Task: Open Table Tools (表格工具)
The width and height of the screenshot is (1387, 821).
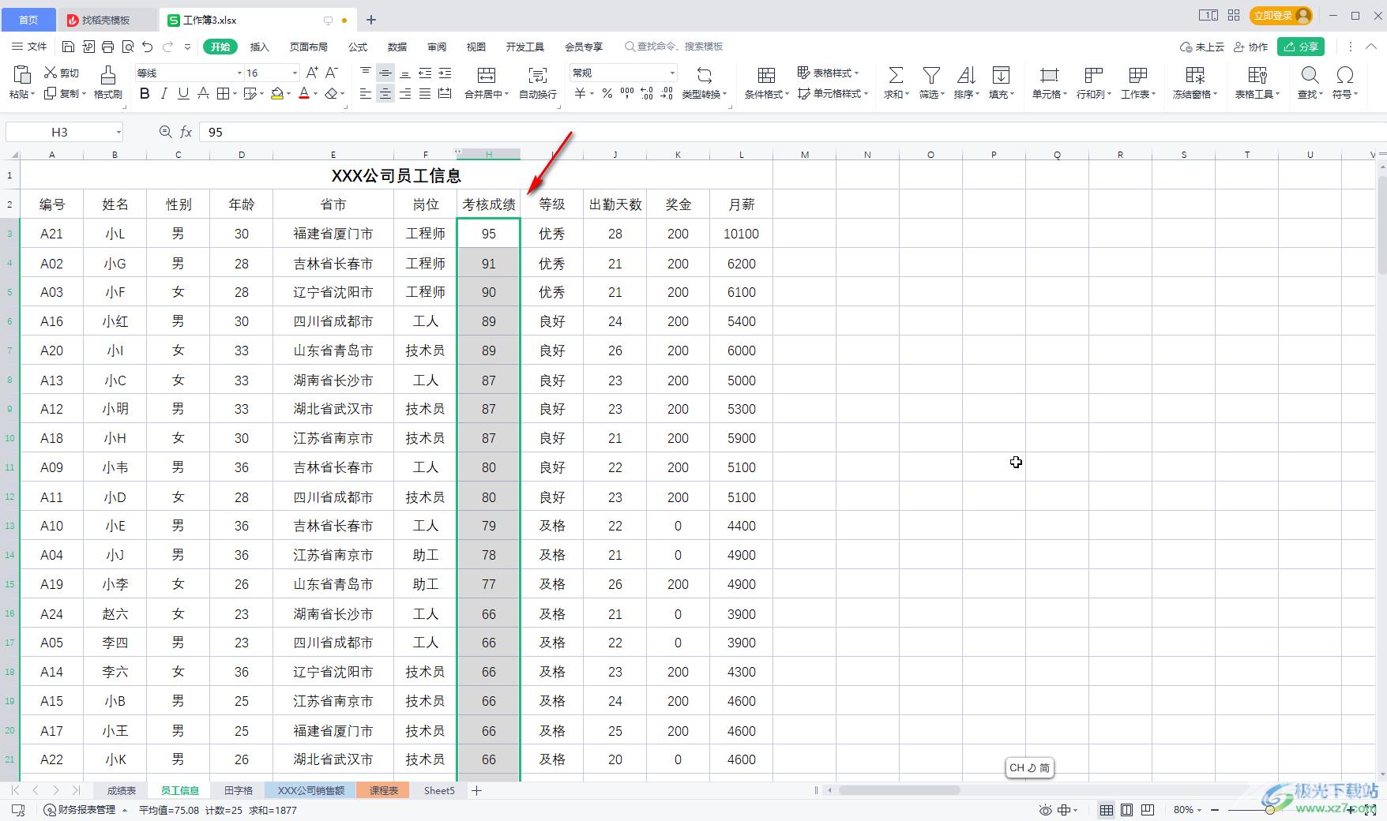Action: (x=1257, y=82)
